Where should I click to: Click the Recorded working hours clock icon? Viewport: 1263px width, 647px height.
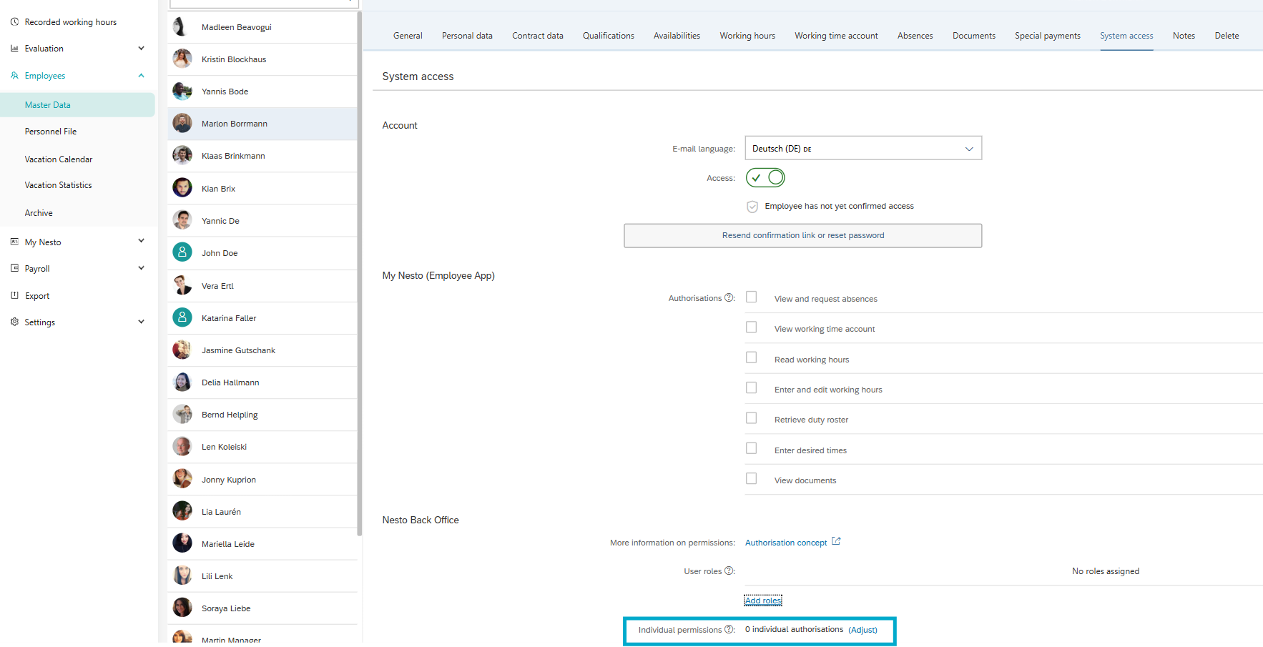[14, 22]
